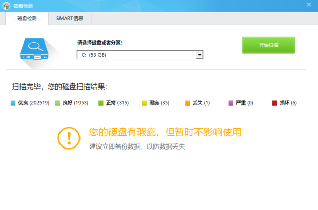
Task: Switch to the 磁盘检测 tab
Action: (27, 18)
